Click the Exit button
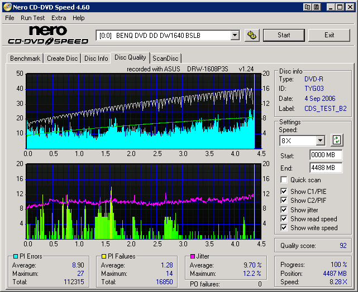This screenshot has height=292, width=358. tap(329, 35)
